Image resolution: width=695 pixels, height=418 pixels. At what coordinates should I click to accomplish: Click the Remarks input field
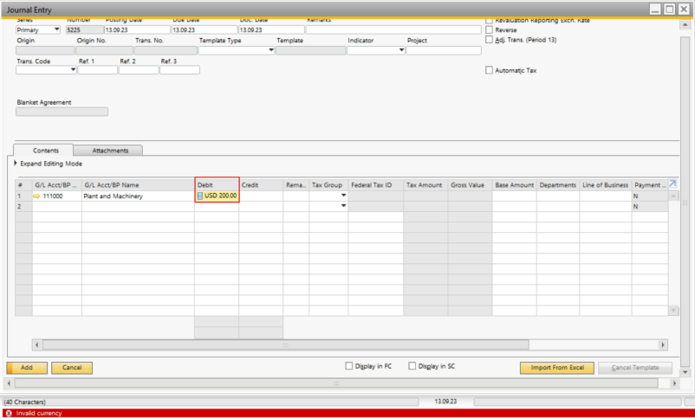pyautogui.click(x=393, y=29)
